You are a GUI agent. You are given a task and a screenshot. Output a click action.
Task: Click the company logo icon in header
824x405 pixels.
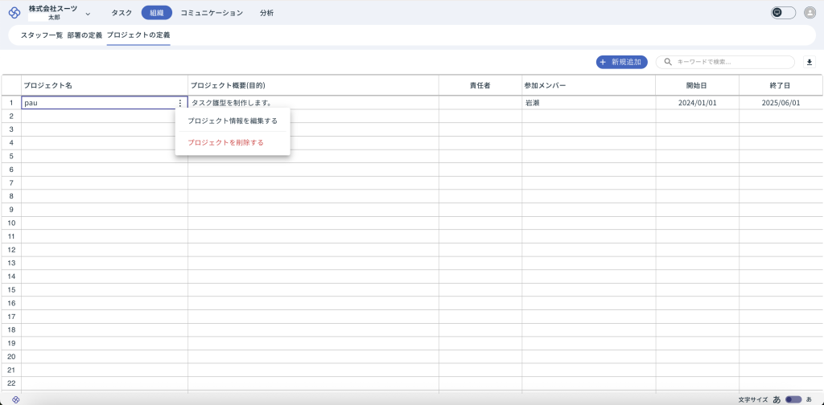14,13
